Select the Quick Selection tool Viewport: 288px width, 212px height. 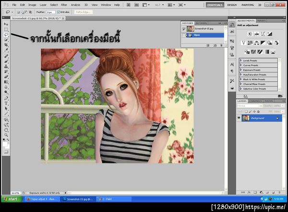(6, 40)
